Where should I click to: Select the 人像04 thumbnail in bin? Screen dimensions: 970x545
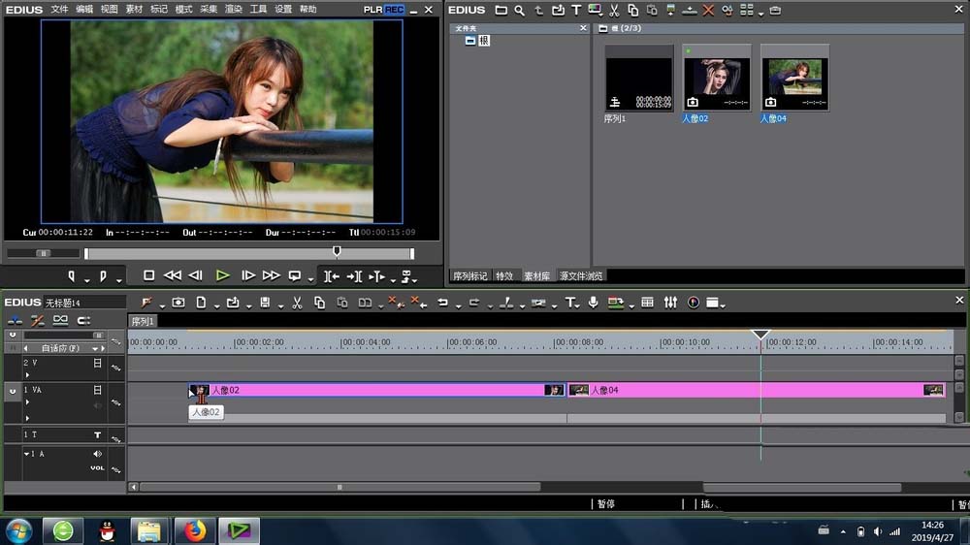tap(794, 78)
